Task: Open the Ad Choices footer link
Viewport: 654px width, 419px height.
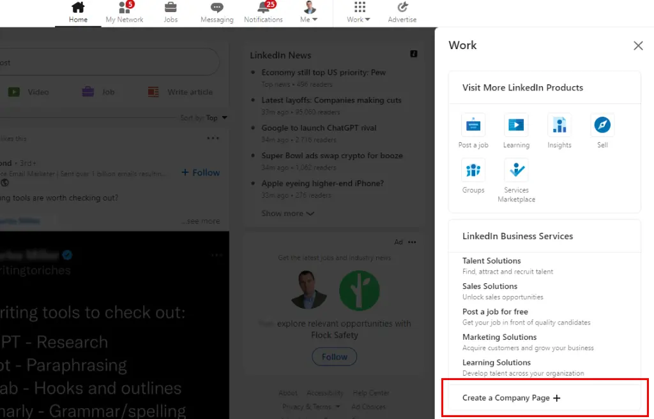Action: (369, 406)
